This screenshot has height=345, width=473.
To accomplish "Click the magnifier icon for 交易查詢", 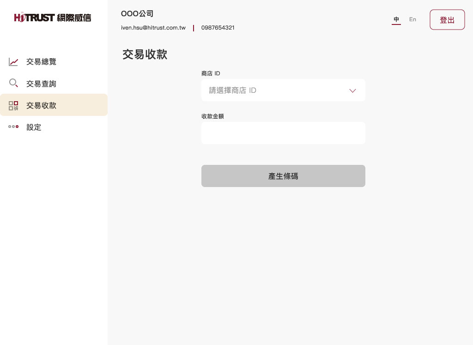I will [13, 84].
